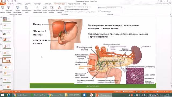Open Yandex browser from taskbar

pos(91,95)
